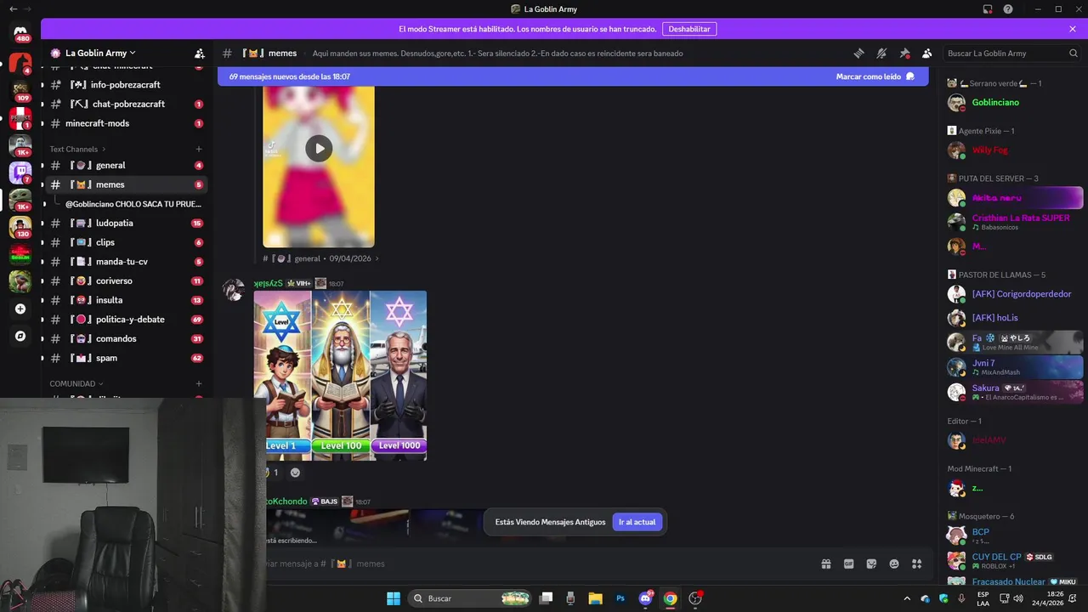Open member Goblinciano profile
Viewport: 1088px width, 612px height.
pyautogui.click(x=1014, y=103)
